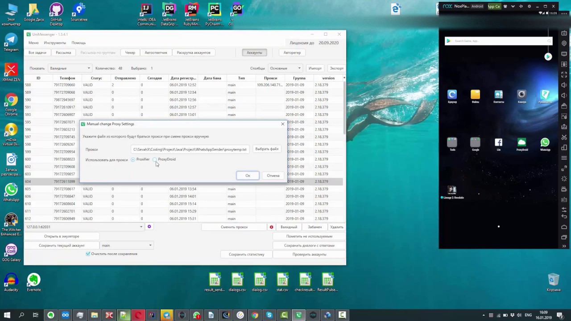Screen dimensions: 571x321
Task: Toggle the Очистить после сохранения checkbox
Action: (x=88, y=254)
